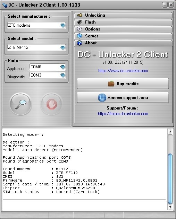Image resolution: width=176 pixels, height=219 pixels.
Task: Expand the Unlocking panel tab
Action: [123, 15]
